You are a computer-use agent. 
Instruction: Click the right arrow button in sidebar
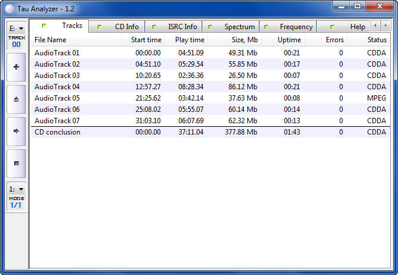[16, 131]
